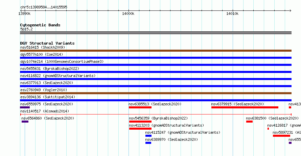Select the nsv4115247 (gnomADStructuralVariants) label
301x156 pixels.
click(x=183, y=132)
